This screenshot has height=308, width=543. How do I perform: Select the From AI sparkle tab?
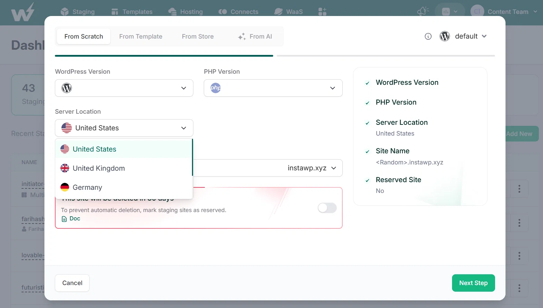point(255,37)
